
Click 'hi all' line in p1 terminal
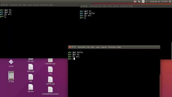[x=8, y=14]
